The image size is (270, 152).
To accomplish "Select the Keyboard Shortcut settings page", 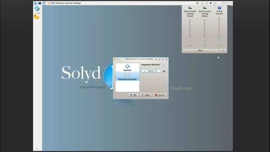I will pos(127,76).
